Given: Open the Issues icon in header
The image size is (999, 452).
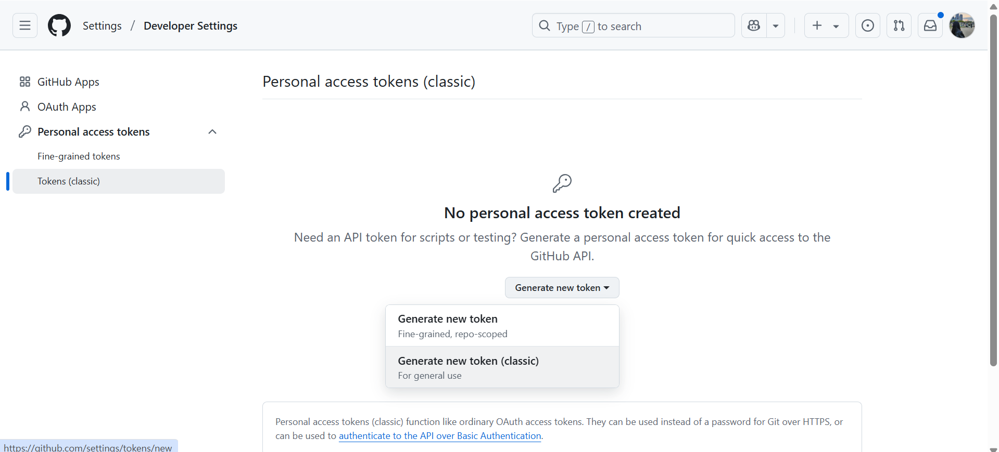Looking at the screenshot, I should pyautogui.click(x=868, y=25).
